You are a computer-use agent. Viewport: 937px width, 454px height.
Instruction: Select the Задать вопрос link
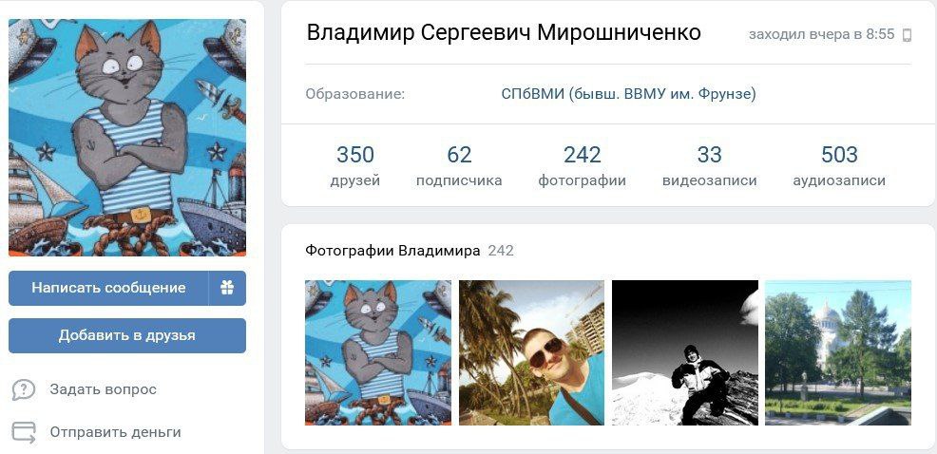point(103,389)
